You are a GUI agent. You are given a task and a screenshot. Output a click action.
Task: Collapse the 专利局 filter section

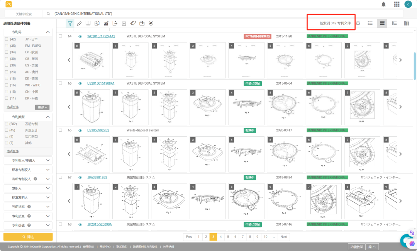point(48,32)
